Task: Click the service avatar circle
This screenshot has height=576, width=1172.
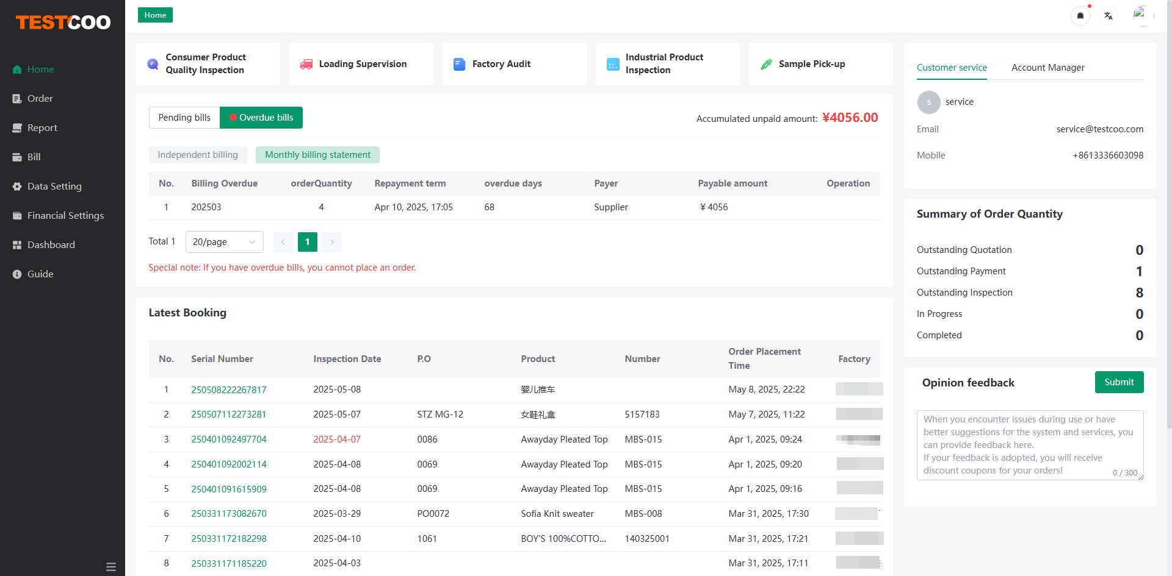Action: pyautogui.click(x=929, y=102)
